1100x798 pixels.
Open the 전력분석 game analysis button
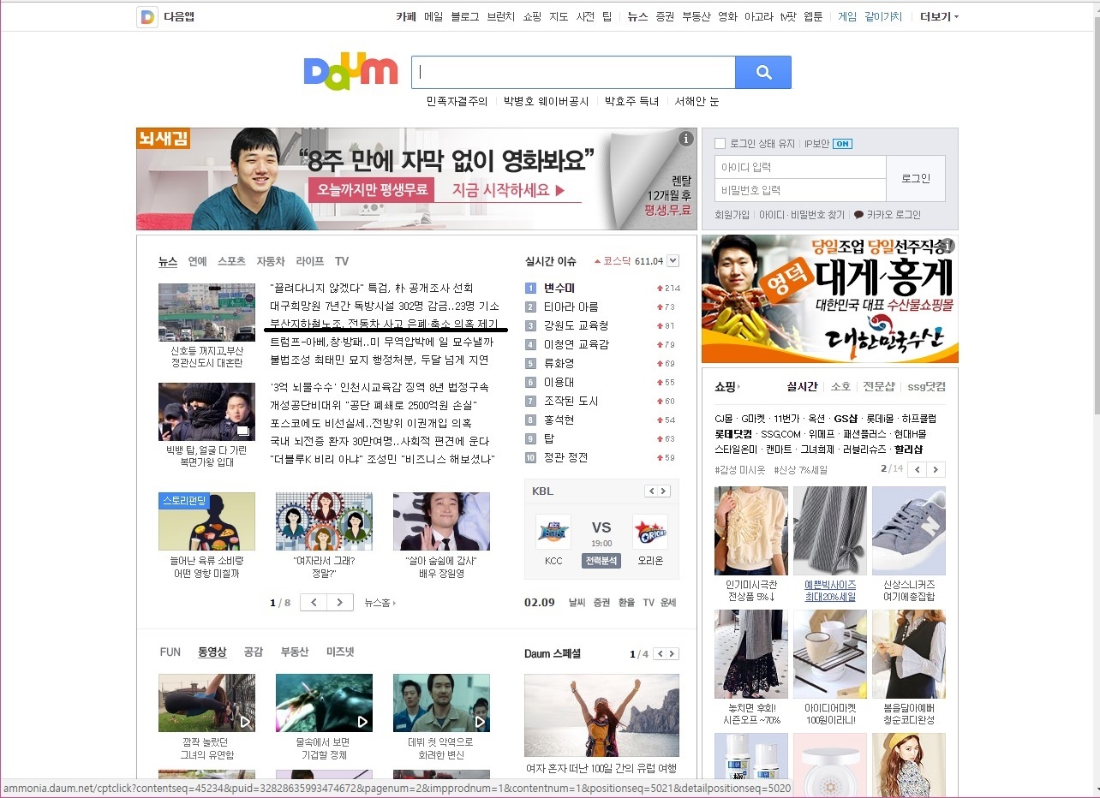click(x=601, y=561)
